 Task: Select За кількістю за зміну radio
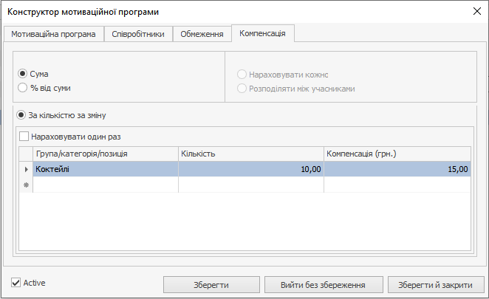[22, 115]
